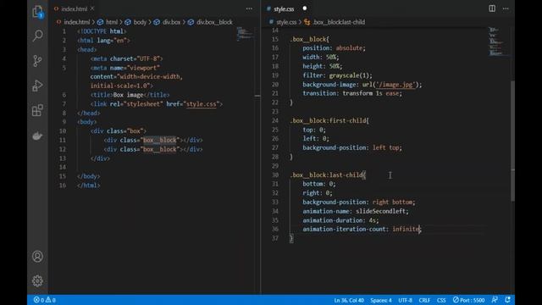Switch to the index.html tab
The width and height of the screenshot is (542, 305).
[x=74, y=8]
